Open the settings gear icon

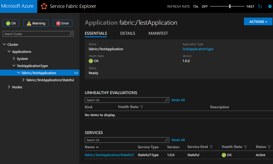[x=269, y=6]
